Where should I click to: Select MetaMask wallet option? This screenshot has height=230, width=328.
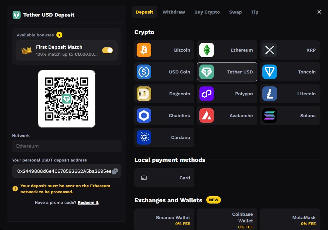click(x=290, y=219)
